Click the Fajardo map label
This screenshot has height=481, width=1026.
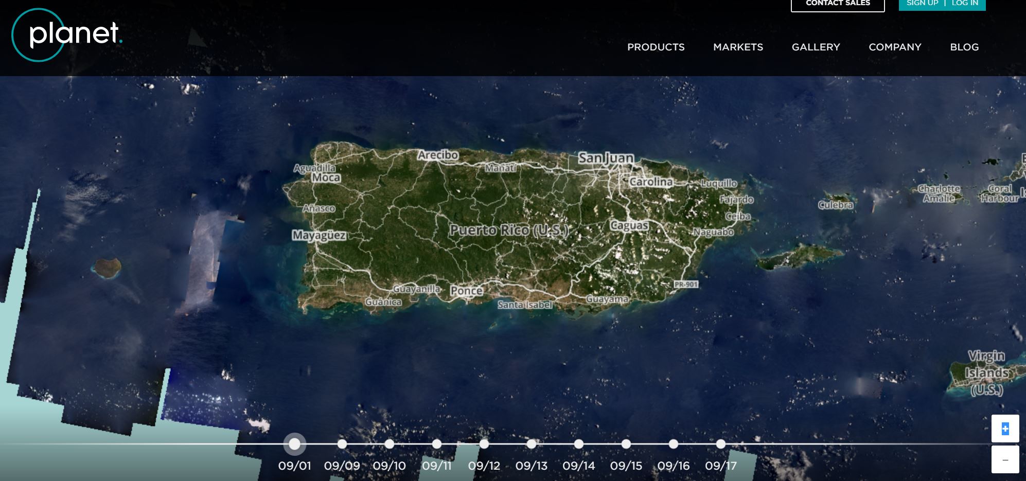[x=736, y=199]
